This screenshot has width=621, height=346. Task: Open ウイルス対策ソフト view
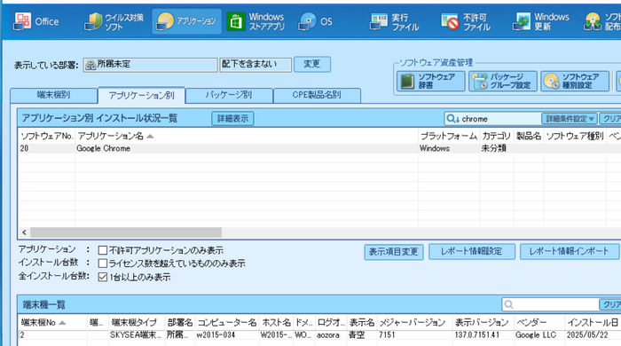click(x=114, y=21)
